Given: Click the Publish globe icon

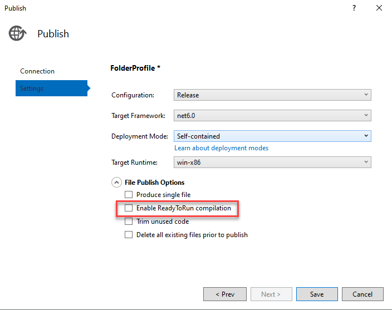Looking at the screenshot, I should pos(17,33).
